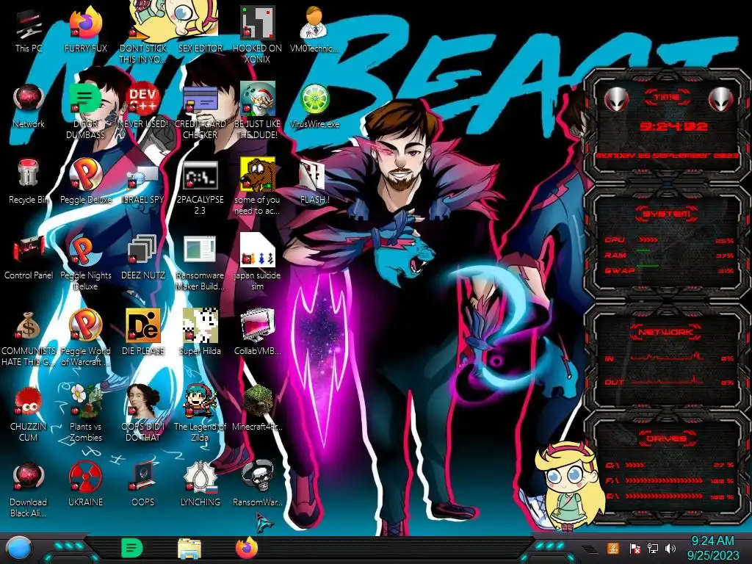The image size is (752, 564).
Task: Click the orange Java update tray icon
Action: point(613,548)
